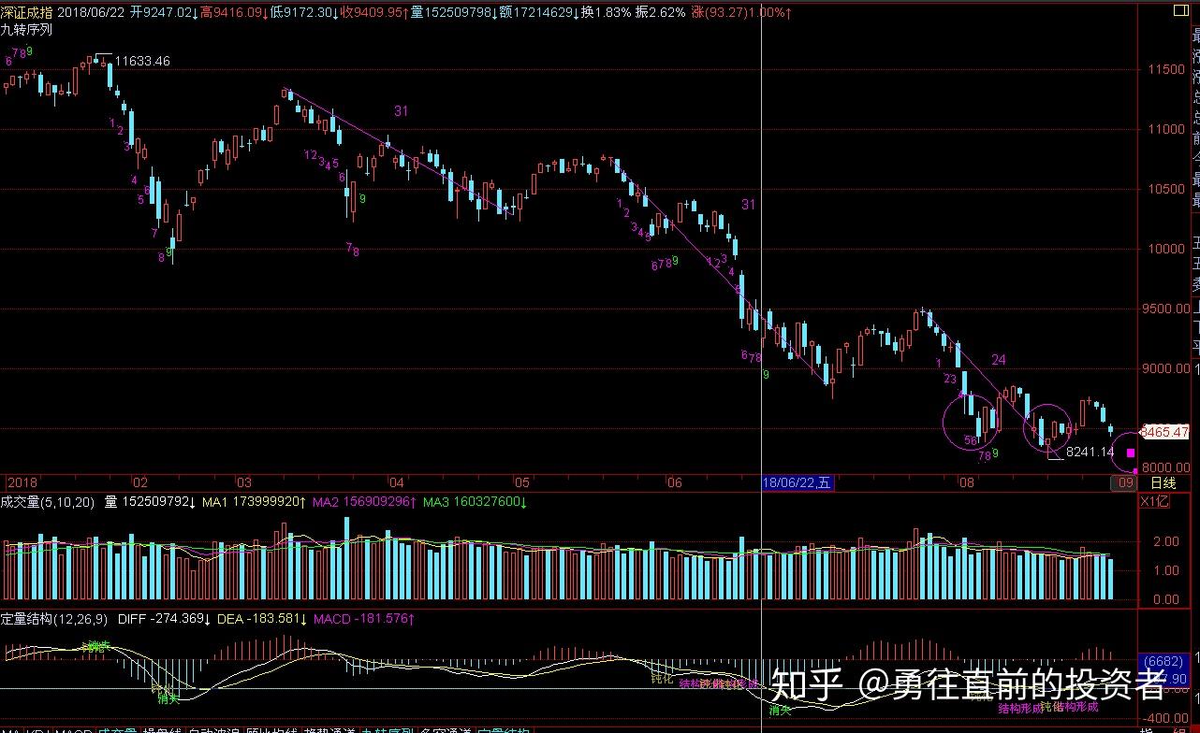Image resolution: width=1200 pixels, height=733 pixels.
Task: Click the boxed 09 month label
Action: point(1124,482)
